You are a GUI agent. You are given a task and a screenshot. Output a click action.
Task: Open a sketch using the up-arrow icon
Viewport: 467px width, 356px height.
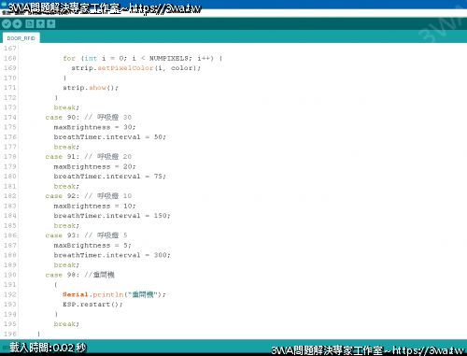40,24
